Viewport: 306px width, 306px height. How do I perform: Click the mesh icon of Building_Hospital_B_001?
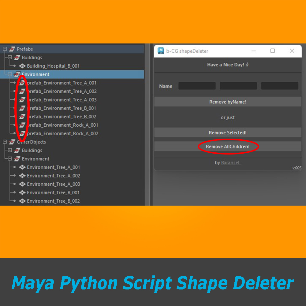pyautogui.click(x=22, y=66)
